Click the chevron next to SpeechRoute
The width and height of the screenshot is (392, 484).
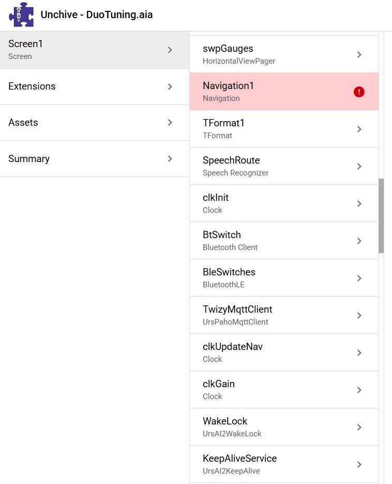[x=359, y=166]
